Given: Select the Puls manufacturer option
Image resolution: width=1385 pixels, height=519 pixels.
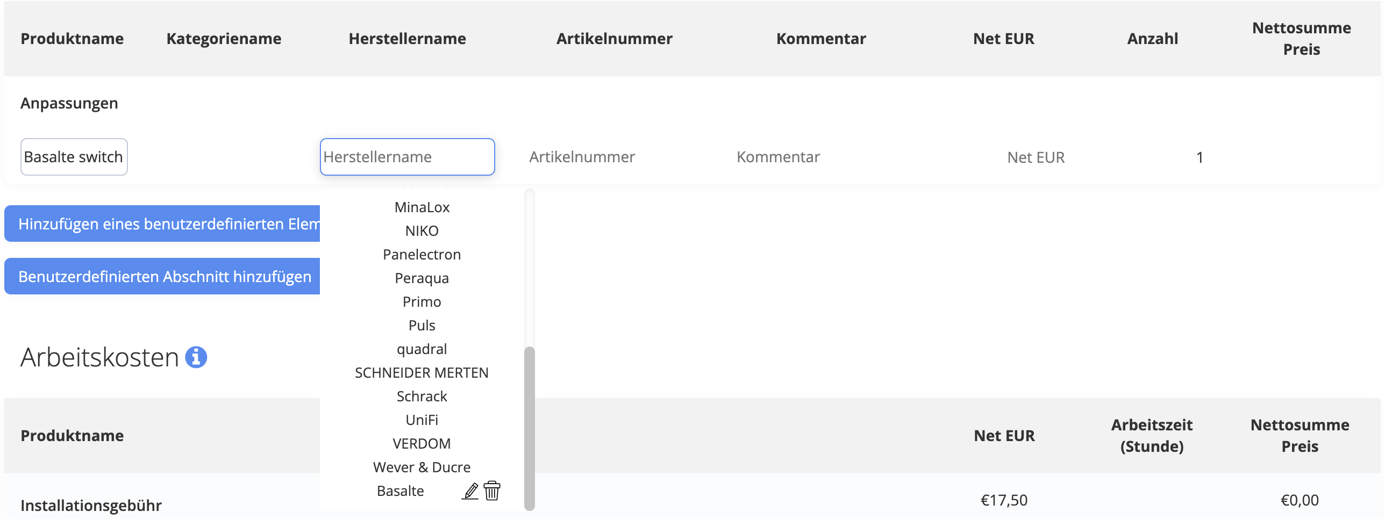Looking at the screenshot, I should click(x=422, y=326).
